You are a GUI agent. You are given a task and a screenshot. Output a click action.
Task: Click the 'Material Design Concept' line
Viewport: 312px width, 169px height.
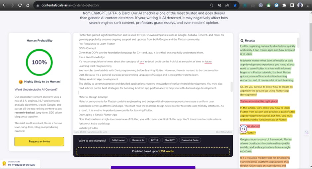coord(93,97)
